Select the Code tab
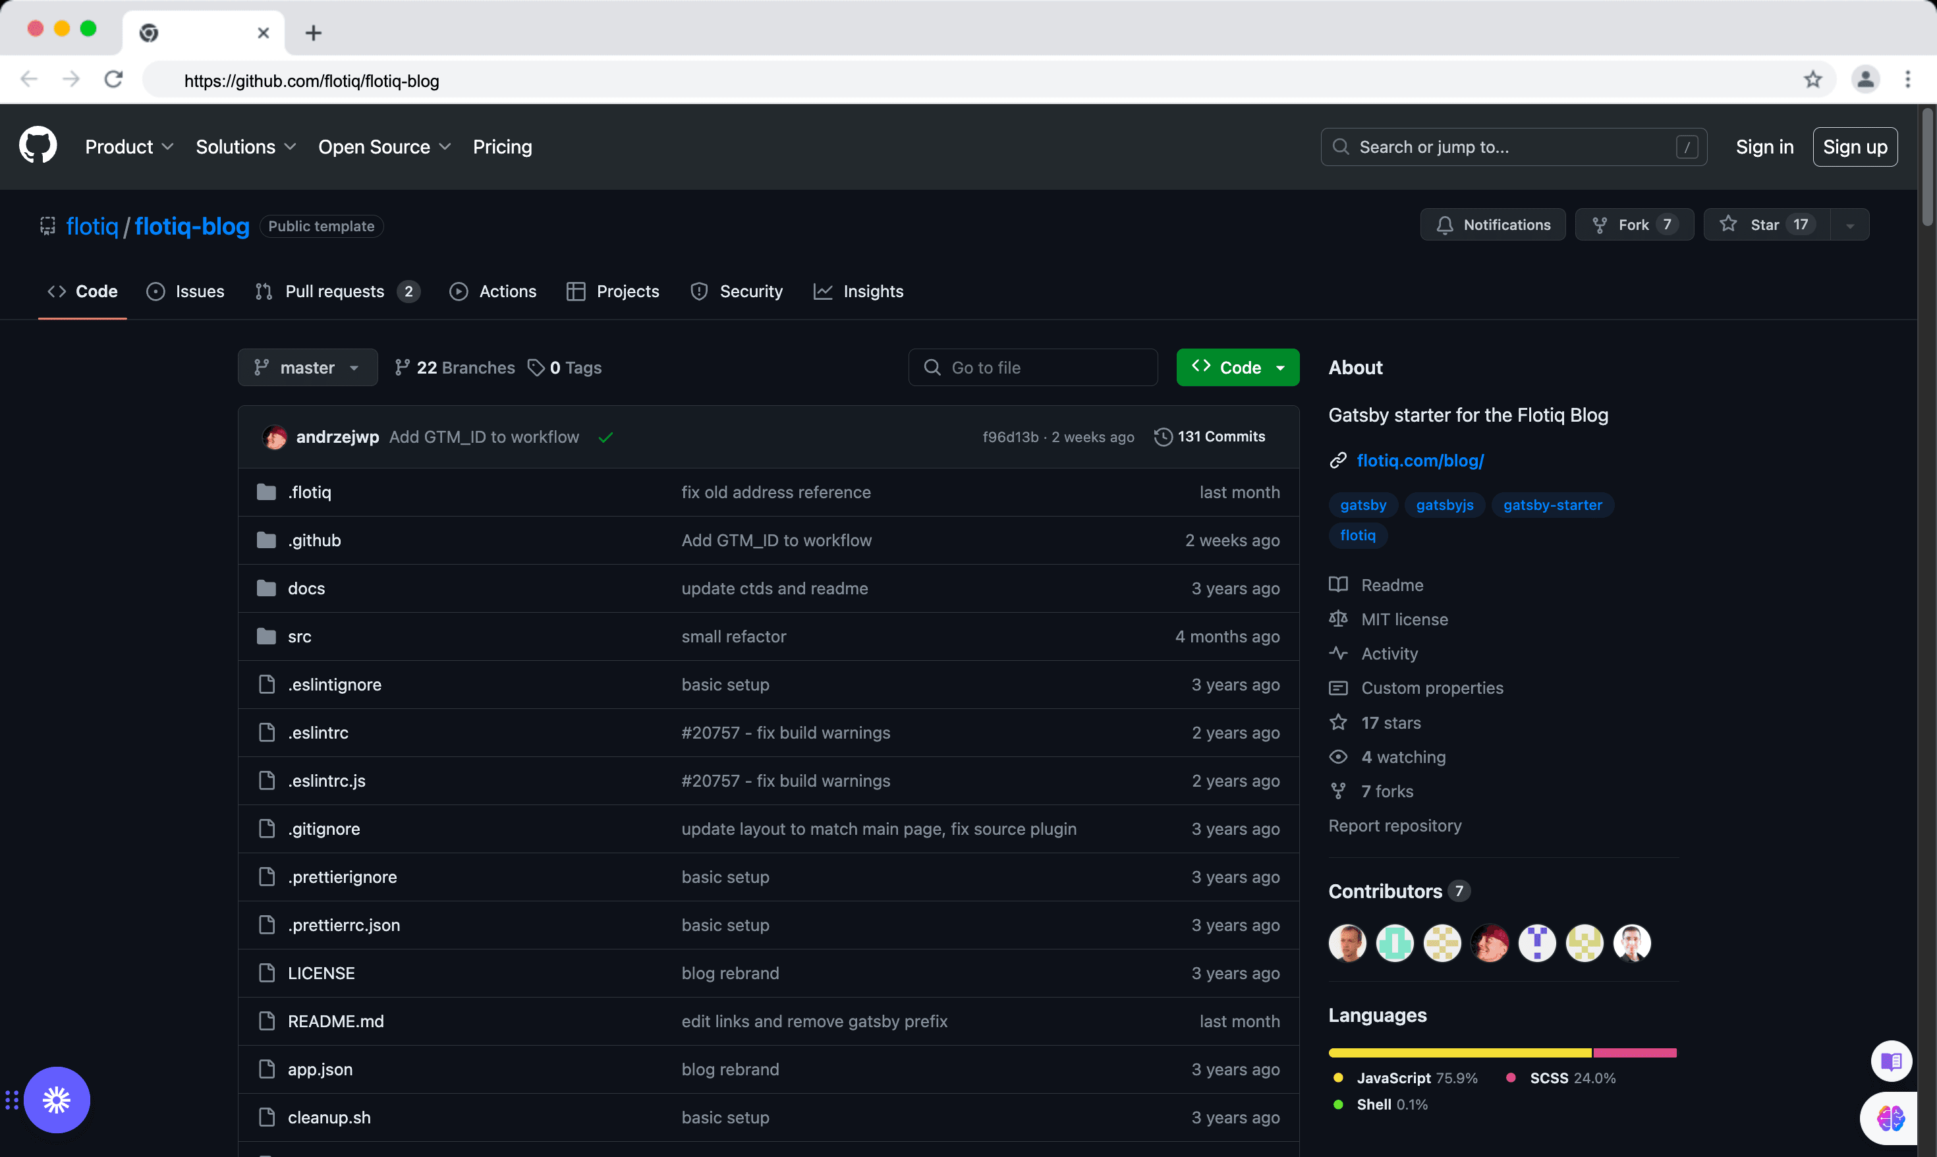The height and width of the screenshot is (1157, 1937). coord(82,292)
